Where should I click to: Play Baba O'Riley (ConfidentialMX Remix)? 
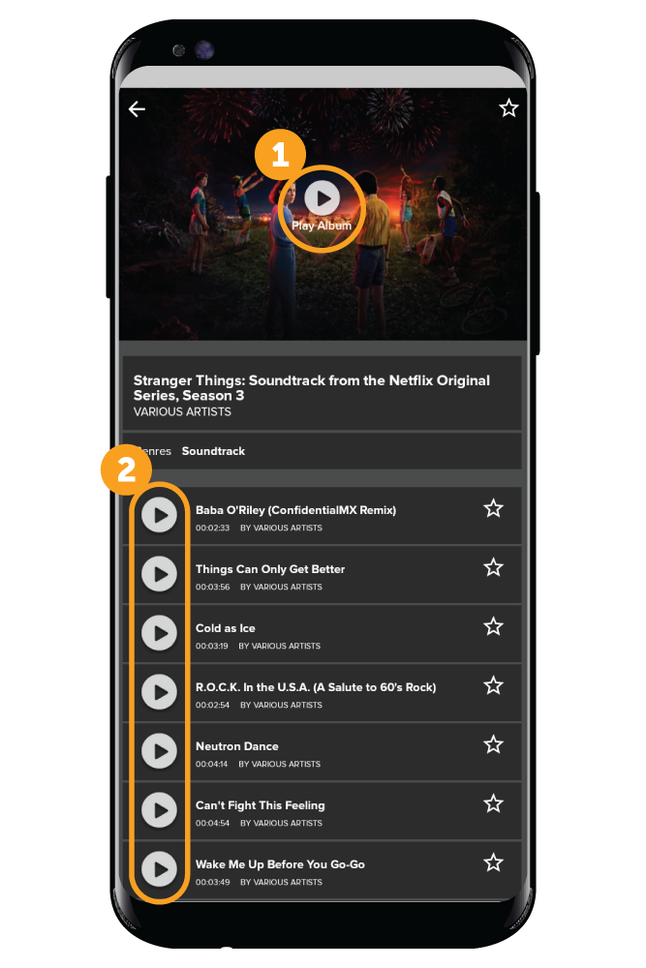click(160, 515)
